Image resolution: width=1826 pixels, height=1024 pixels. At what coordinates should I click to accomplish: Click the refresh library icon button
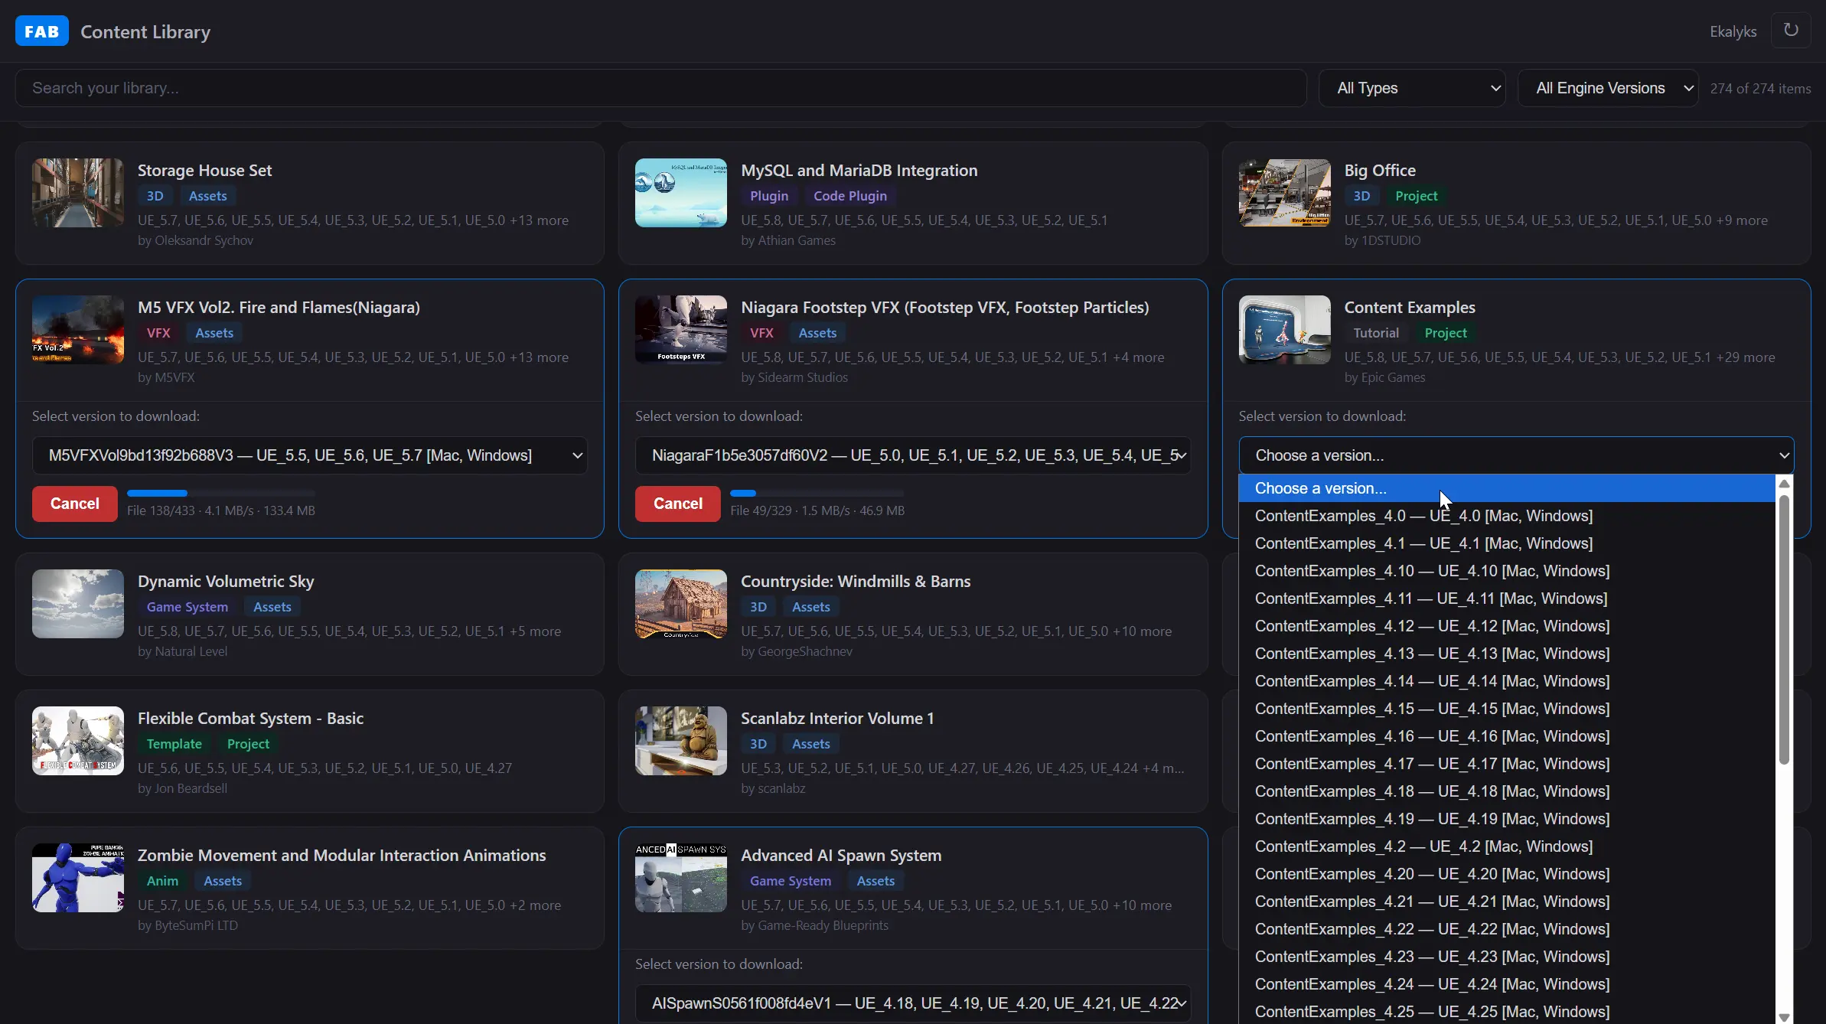point(1791,31)
